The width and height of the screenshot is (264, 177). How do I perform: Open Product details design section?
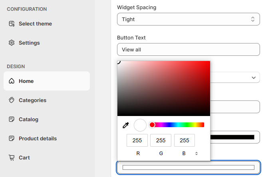coord(47,138)
